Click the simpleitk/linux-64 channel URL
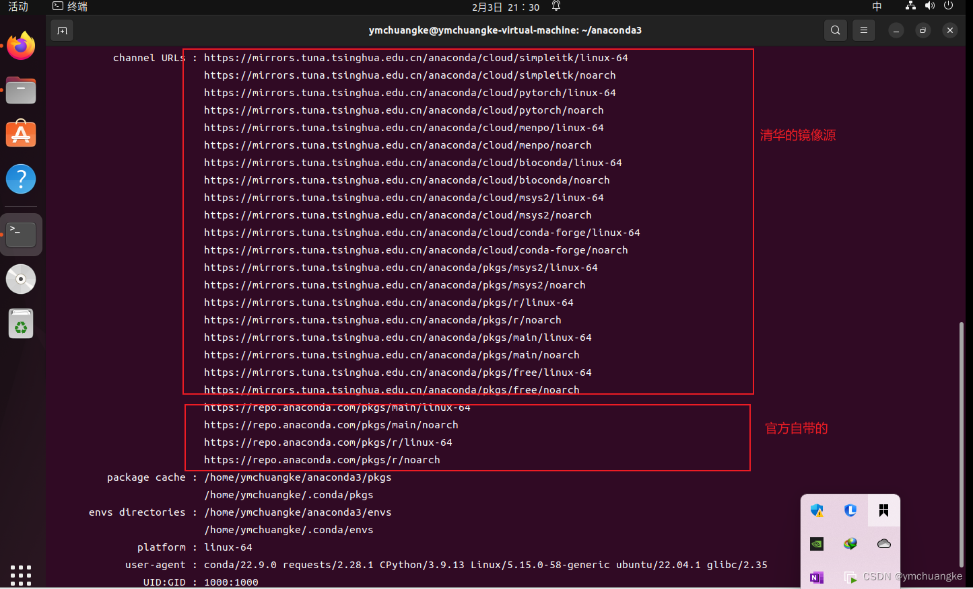The width and height of the screenshot is (973, 589). click(415, 58)
